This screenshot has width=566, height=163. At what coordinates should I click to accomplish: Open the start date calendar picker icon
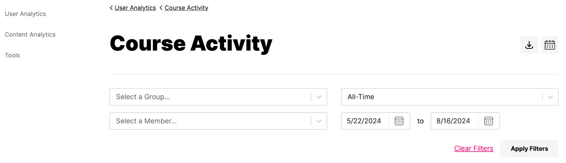(399, 121)
